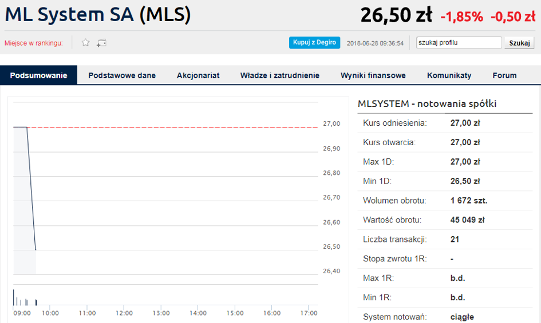Select the falling price line on the chart
541x323 pixels.
[x=31, y=189]
